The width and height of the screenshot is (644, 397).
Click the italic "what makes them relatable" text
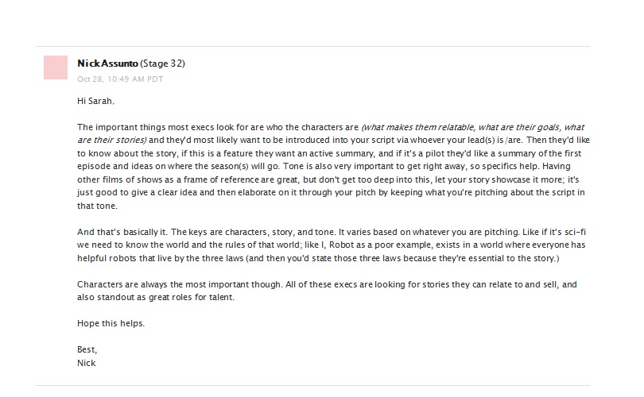click(x=419, y=127)
